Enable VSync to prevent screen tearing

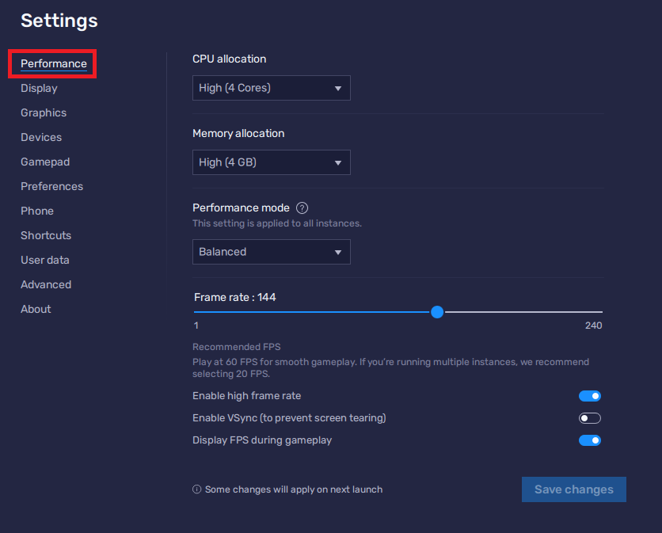(x=589, y=417)
